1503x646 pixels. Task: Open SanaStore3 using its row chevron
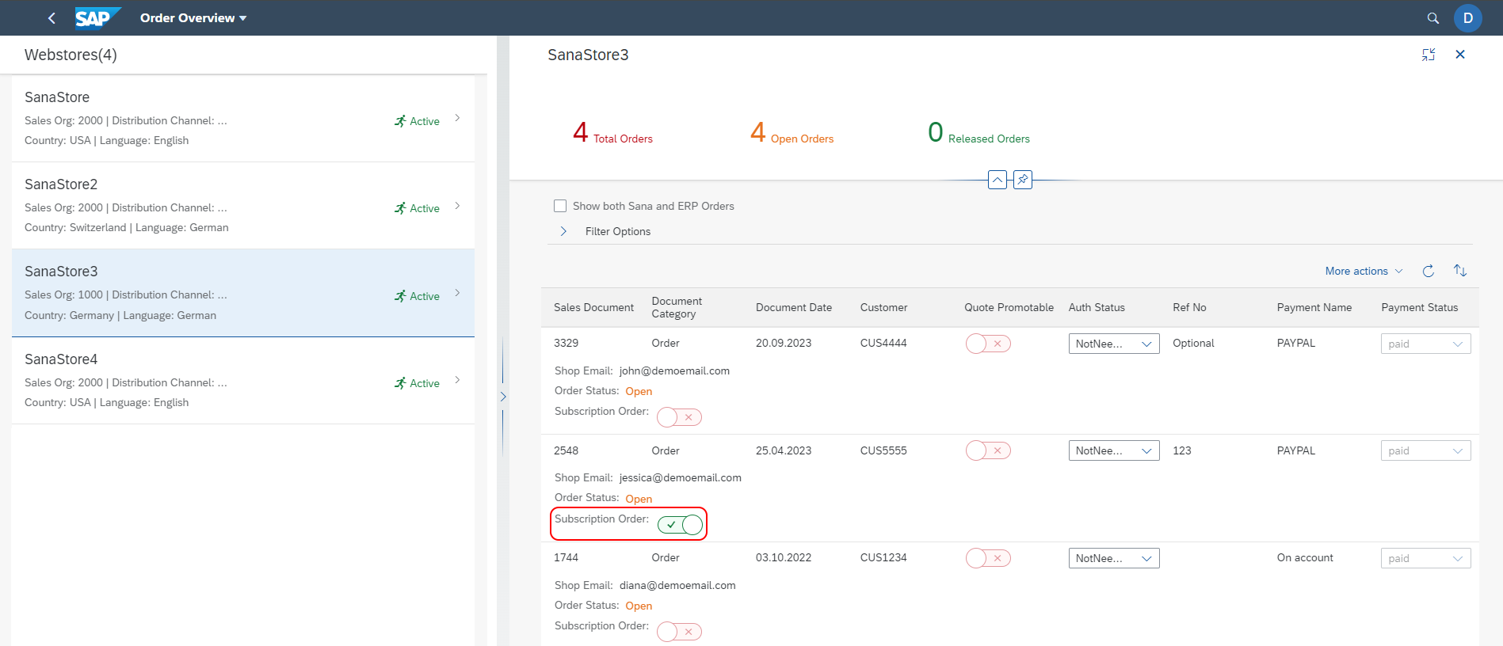click(x=457, y=293)
